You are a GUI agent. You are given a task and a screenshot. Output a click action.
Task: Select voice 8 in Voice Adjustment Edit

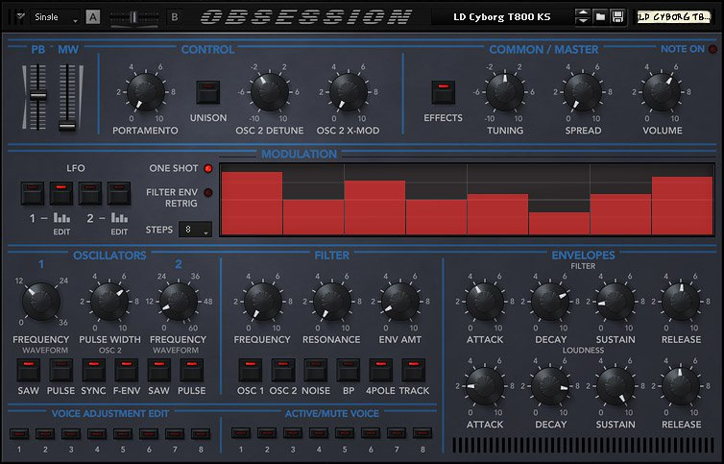(201, 434)
